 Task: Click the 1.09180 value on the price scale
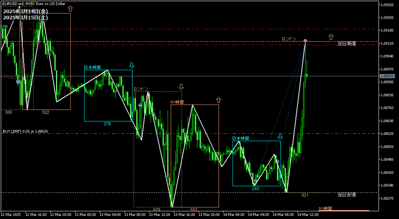388,30
